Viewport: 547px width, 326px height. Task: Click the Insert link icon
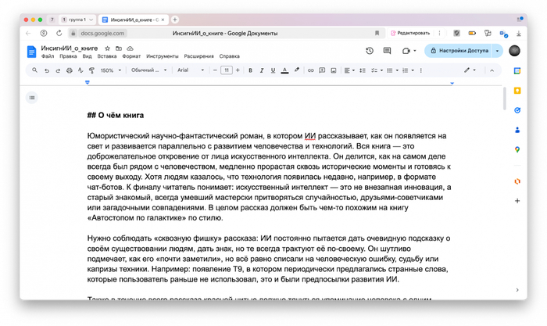coord(310,70)
